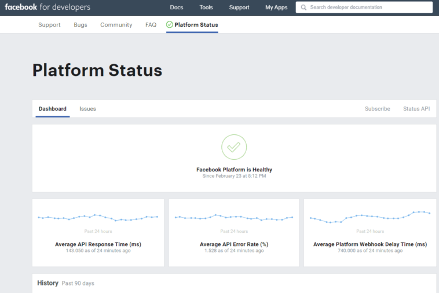Open the Community section
Image resolution: width=439 pixels, height=293 pixels.
[116, 25]
